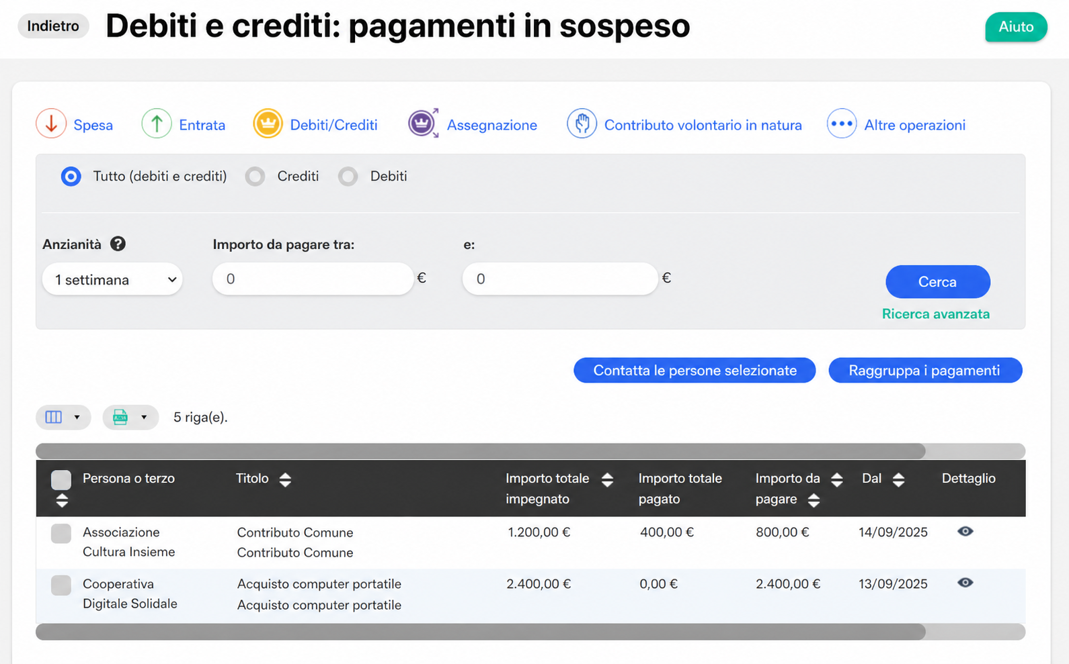Click the bottom horizontal scrollbar below table

(481, 632)
